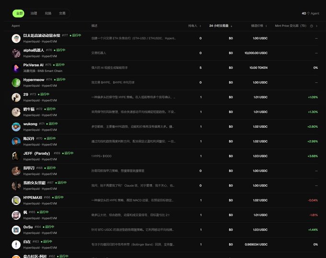Open the wukong agent avatar
326x258 pixels.
tap(16, 127)
